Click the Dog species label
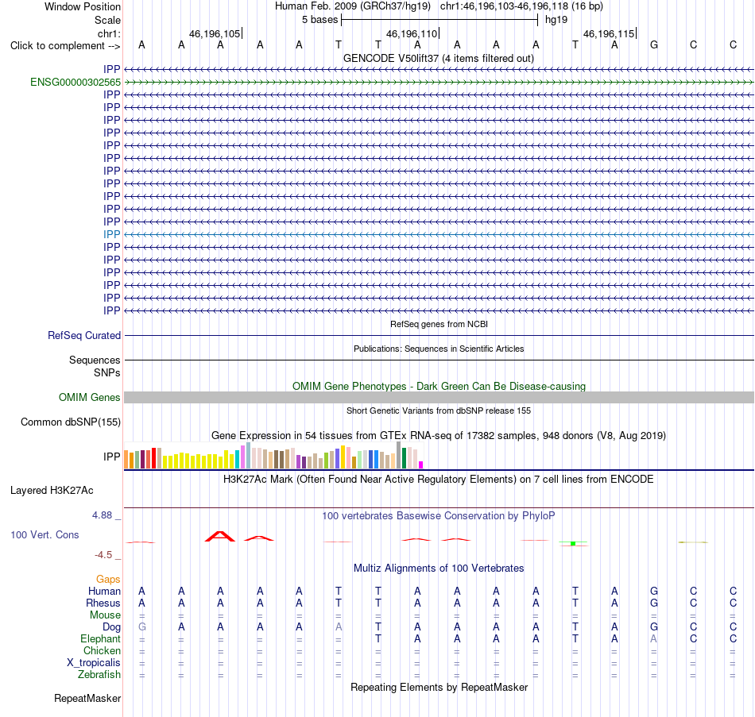 click(112, 626)
